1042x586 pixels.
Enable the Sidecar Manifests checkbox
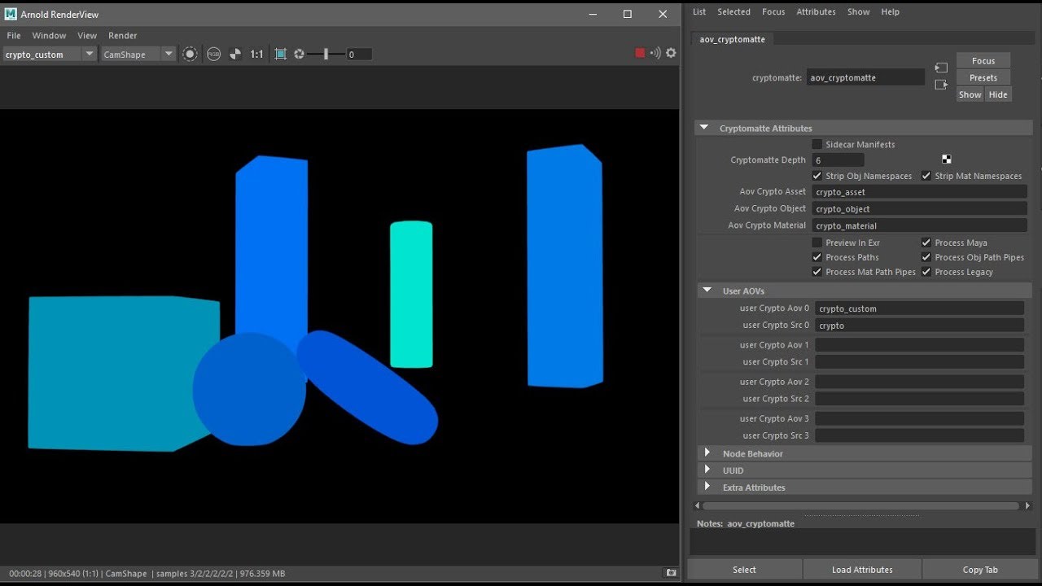[x=817, y=144]
